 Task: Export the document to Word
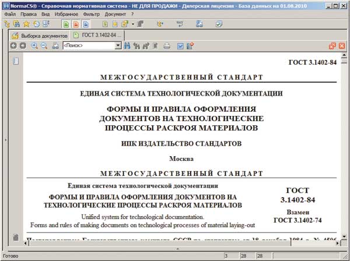180,45
